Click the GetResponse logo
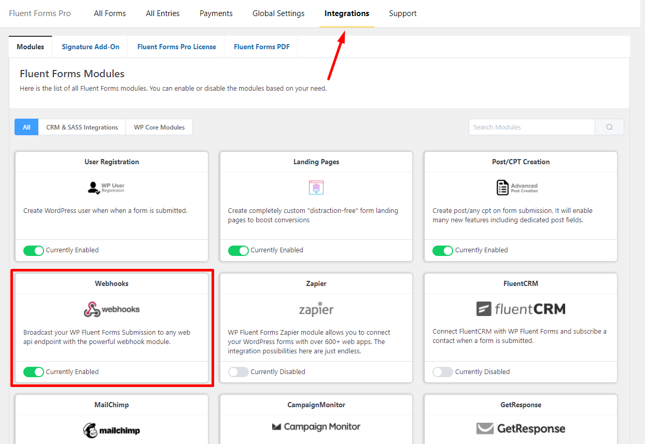The image size is (645, 444). pos(521,428)
